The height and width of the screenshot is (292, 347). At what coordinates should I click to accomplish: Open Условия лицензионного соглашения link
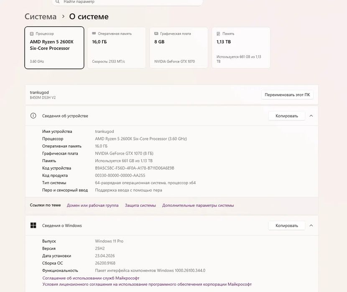tap(147, 284)
